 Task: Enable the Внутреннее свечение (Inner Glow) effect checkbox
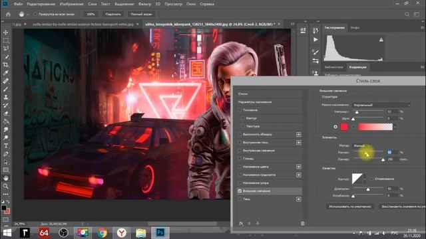[240, 151]
